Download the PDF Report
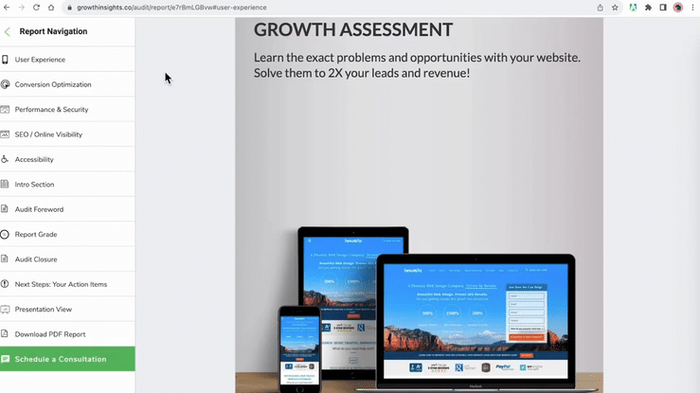Screen dimensions: 700x393 49,333
